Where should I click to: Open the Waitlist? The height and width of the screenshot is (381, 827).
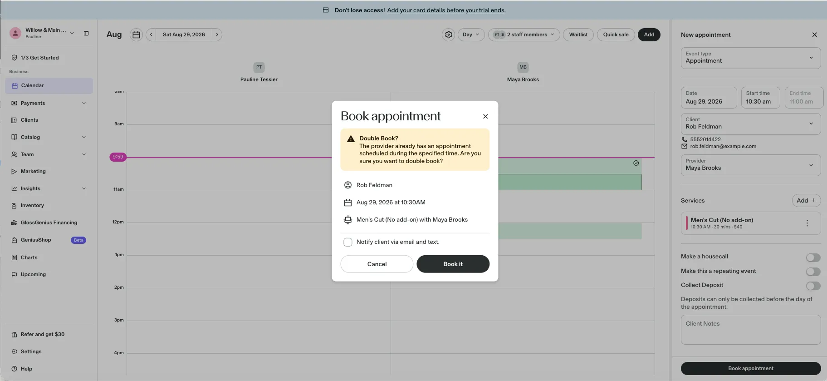578,35
